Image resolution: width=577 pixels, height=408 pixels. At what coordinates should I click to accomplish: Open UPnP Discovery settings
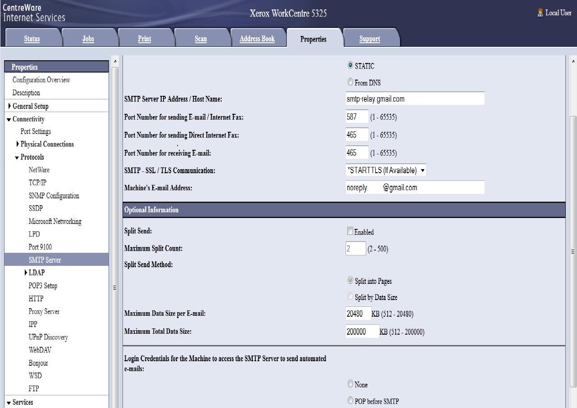pos(48,337)
